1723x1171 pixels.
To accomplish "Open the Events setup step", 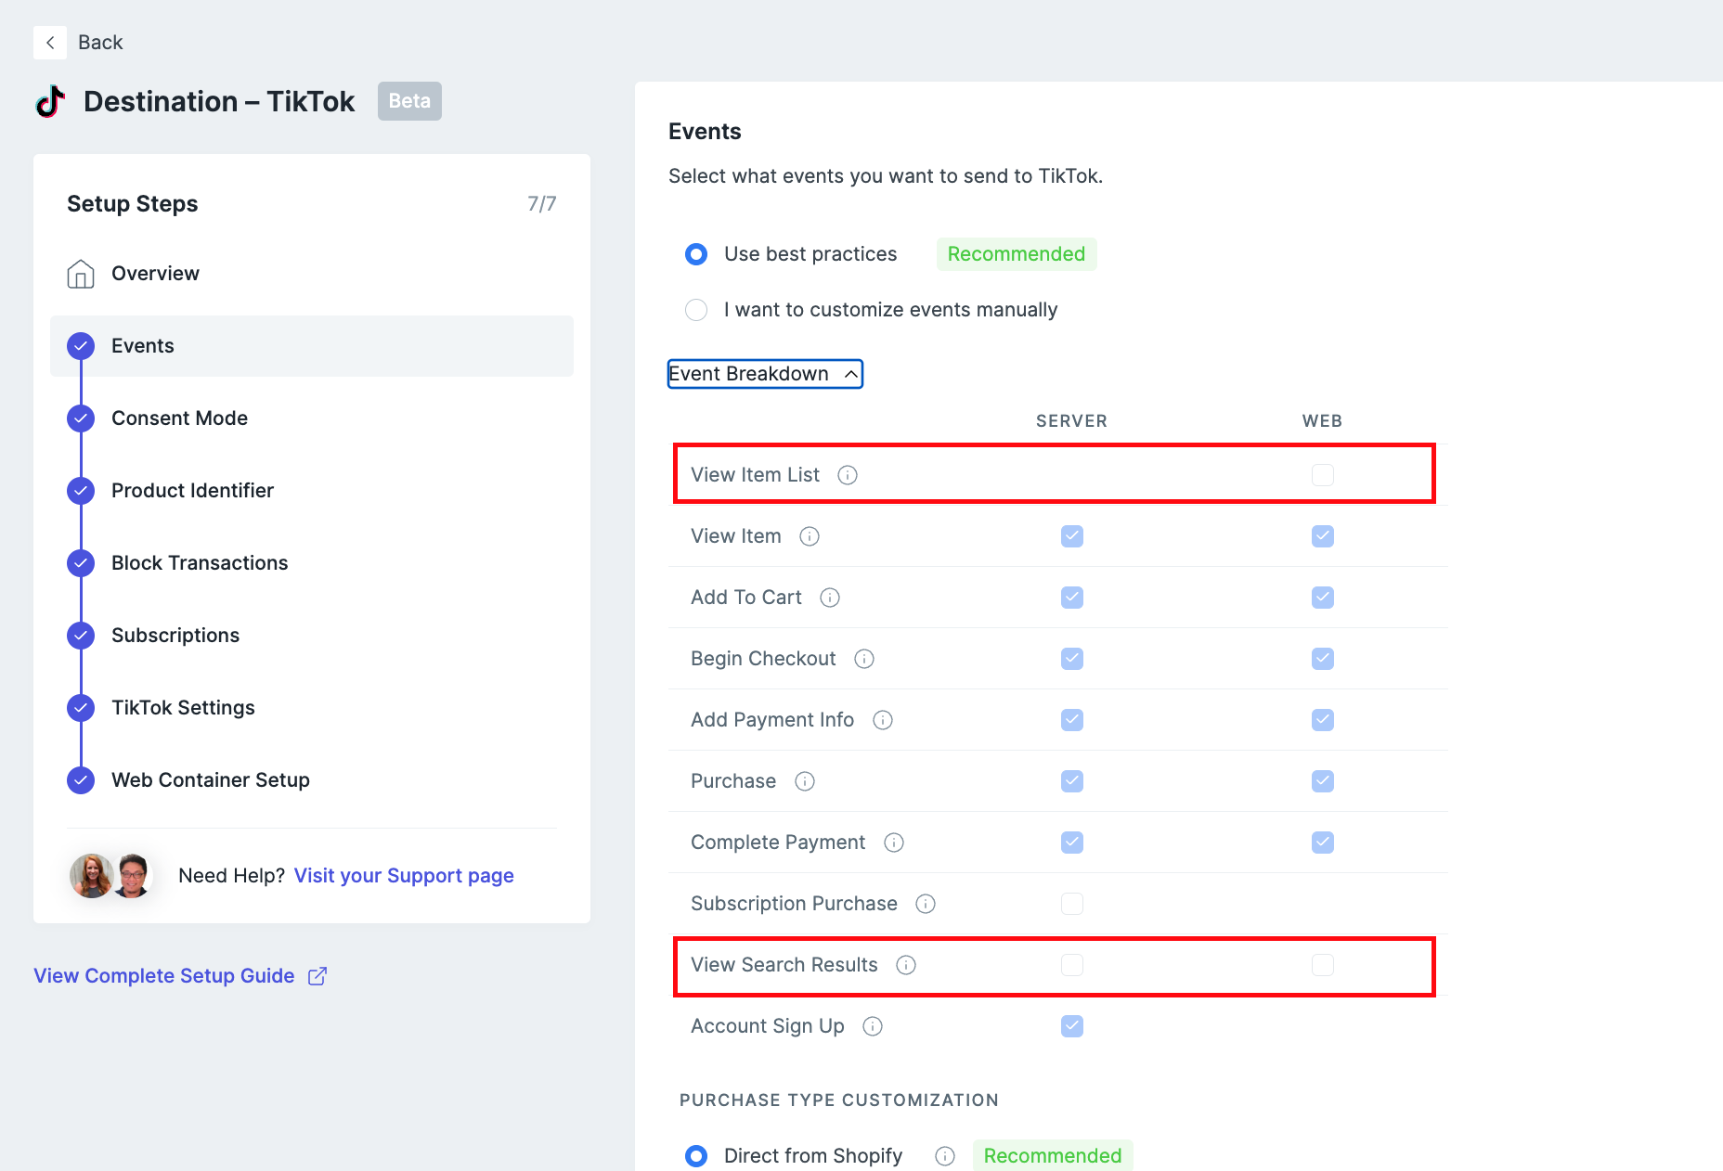I will coord(312,346).
